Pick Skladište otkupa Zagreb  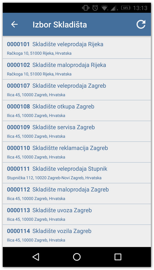pyautogui.click(x=77, y=110)
